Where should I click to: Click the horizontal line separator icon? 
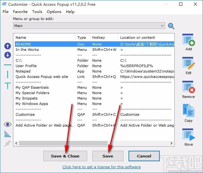8,65
